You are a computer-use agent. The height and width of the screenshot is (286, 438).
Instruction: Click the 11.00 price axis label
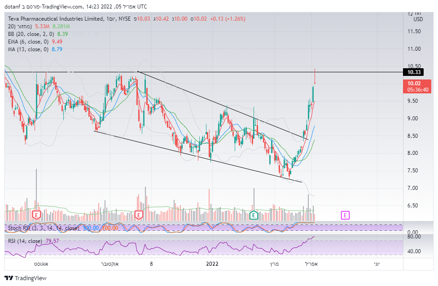[x=414, y=48]
